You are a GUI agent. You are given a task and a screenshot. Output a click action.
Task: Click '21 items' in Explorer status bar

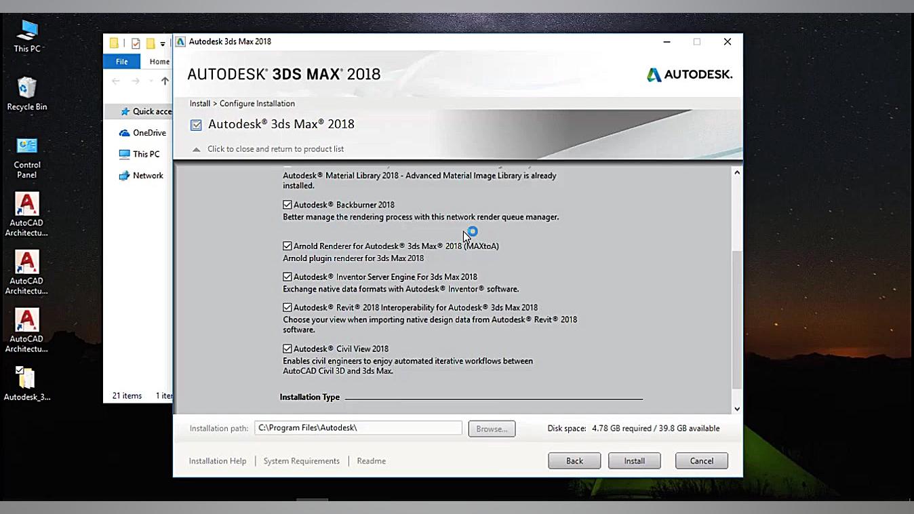[127, 396]
